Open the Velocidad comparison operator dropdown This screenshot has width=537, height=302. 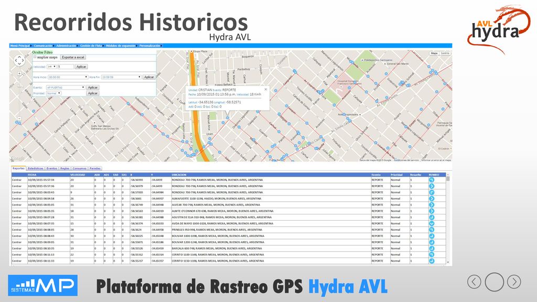(x=52, y=67)
